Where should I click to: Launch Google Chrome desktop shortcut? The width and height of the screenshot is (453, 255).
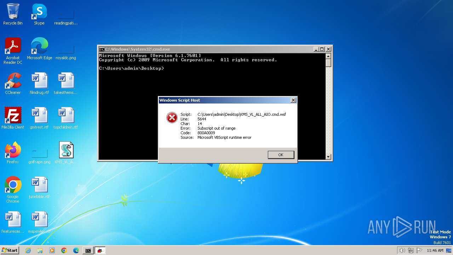(x=13, y=190)
